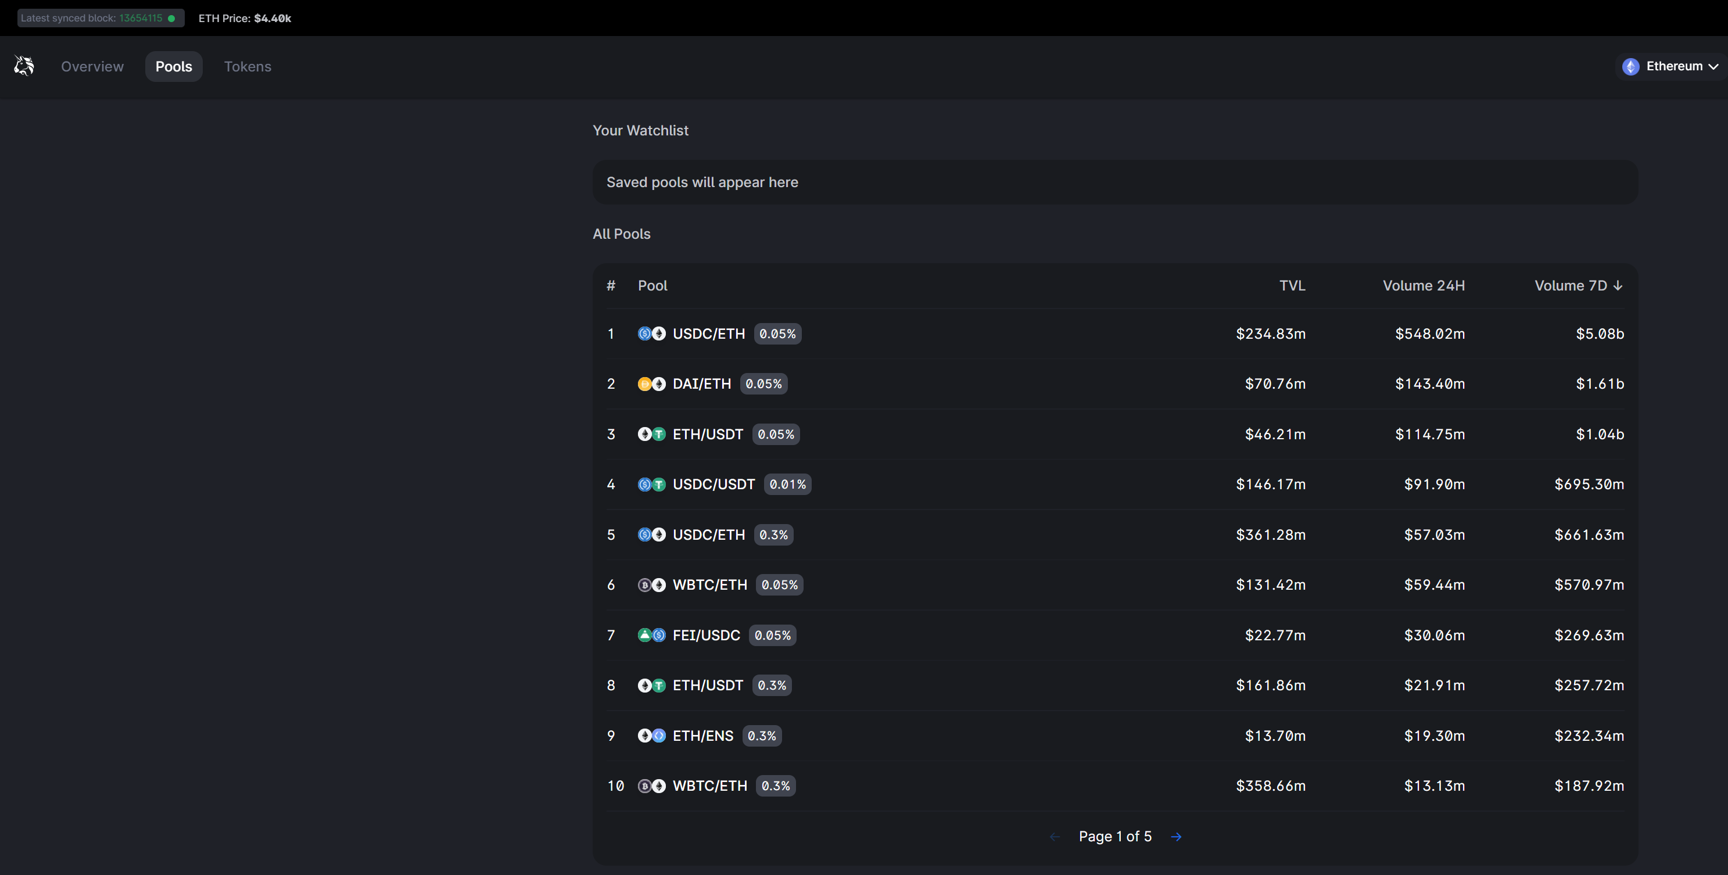Viewport: 1728px width, 875px height.
Task: Open the USDC/ETH 0.3% pool
Action: (x=708, y=535)
